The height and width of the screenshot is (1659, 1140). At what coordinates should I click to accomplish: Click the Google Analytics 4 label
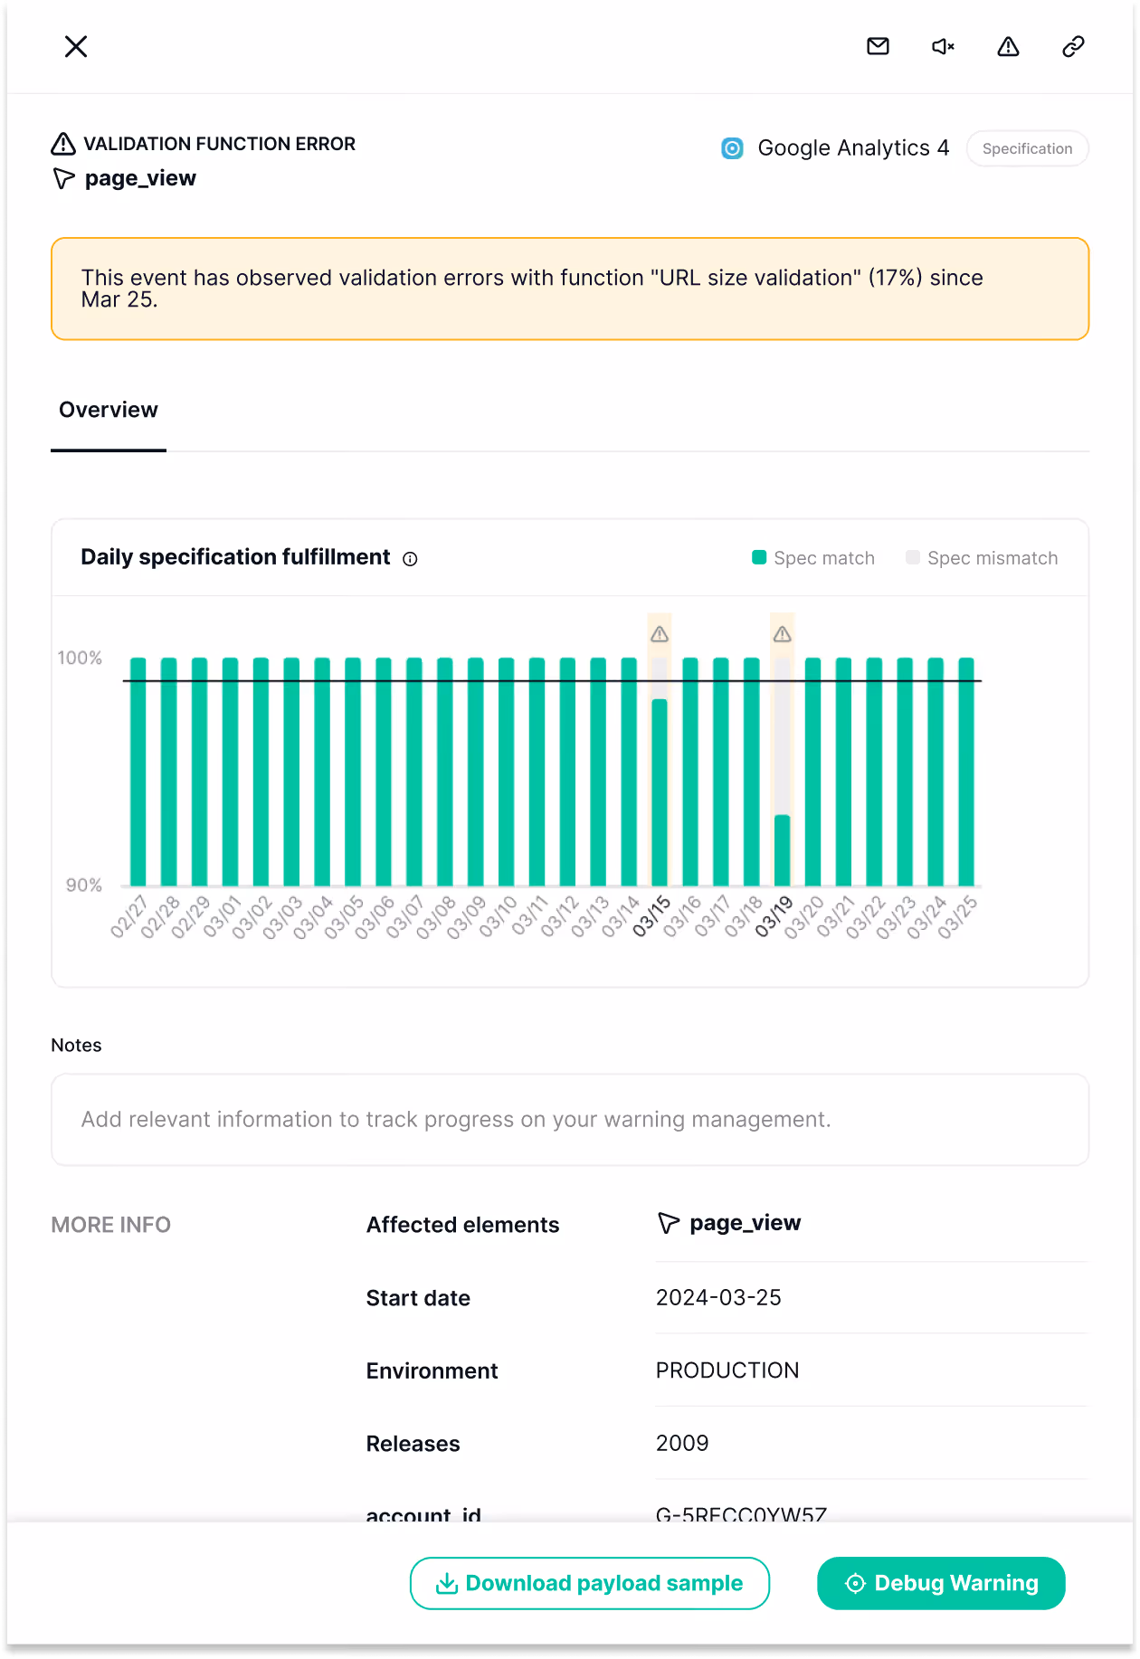[x=853, y=148]
